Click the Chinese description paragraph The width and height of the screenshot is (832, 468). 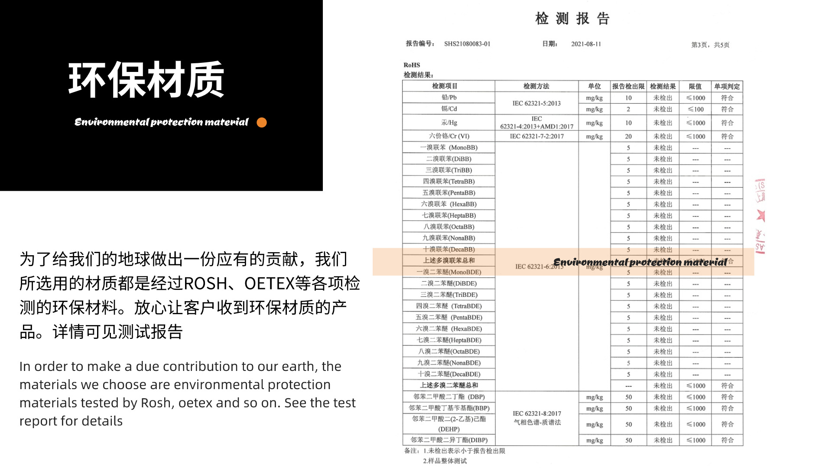pyautogui.click(x=189, y=296)
